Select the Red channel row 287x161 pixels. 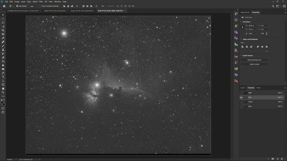262,97
